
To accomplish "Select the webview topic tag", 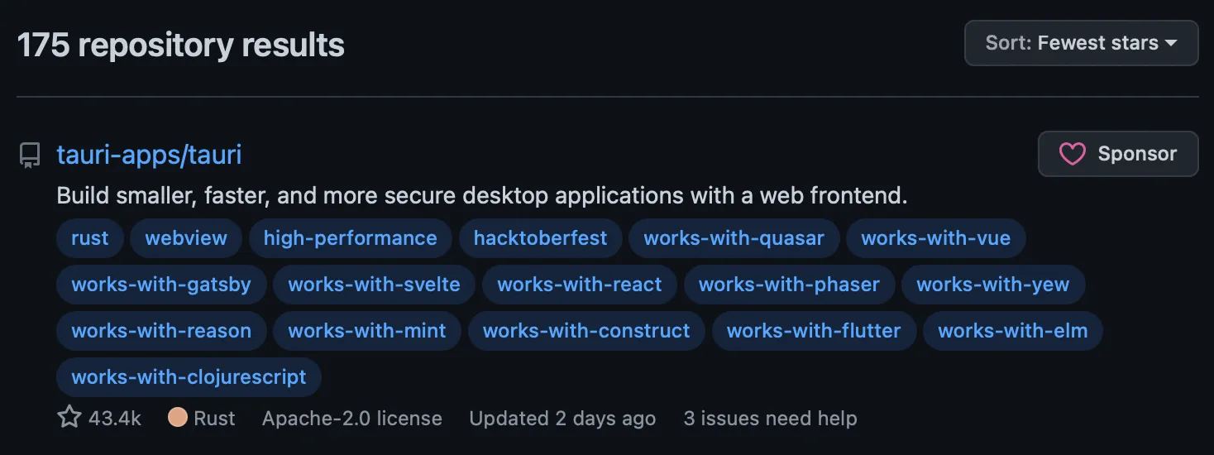I will (186, 238).
